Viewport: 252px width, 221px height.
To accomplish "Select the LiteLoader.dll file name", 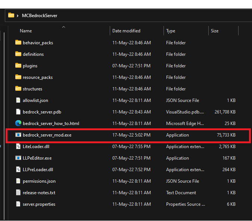I will (36, 147).
